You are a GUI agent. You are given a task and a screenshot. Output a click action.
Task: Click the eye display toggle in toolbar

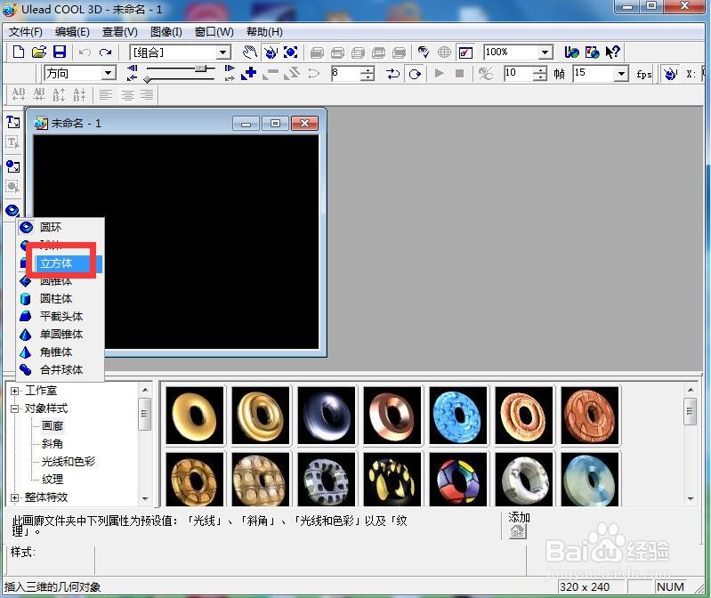coord(424,53)
